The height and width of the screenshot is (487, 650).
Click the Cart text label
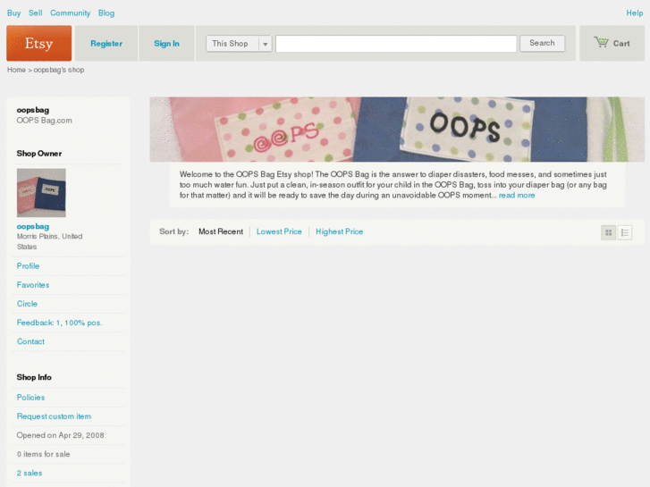(621, 44)
